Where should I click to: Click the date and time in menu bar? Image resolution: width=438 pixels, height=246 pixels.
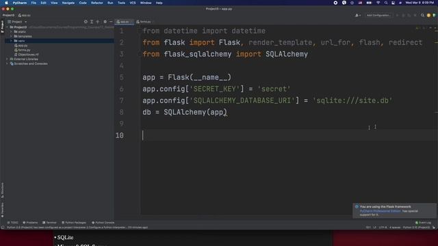click(420, 3)
